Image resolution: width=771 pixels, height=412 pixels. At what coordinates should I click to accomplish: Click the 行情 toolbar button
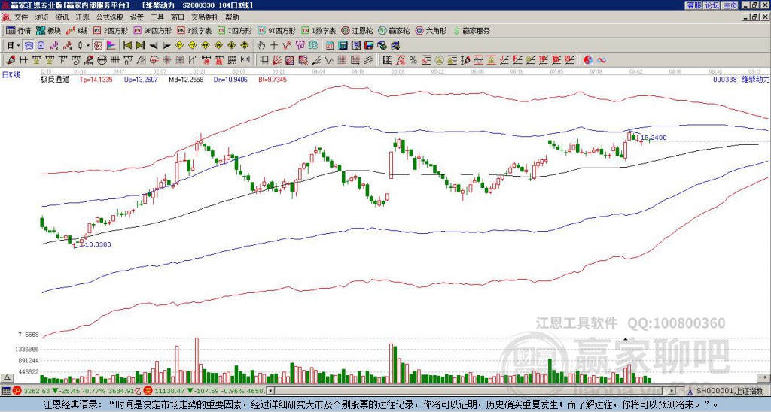tap(19, 31)
